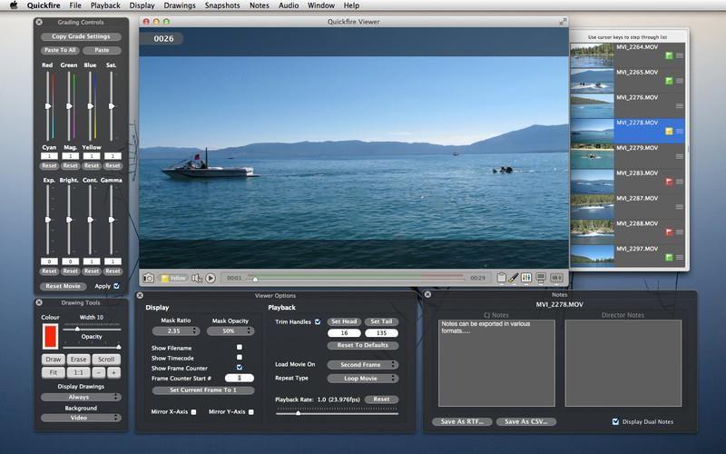Open the Display Drawings Always dropdown

pyautogui.click(x=81, y=397)
